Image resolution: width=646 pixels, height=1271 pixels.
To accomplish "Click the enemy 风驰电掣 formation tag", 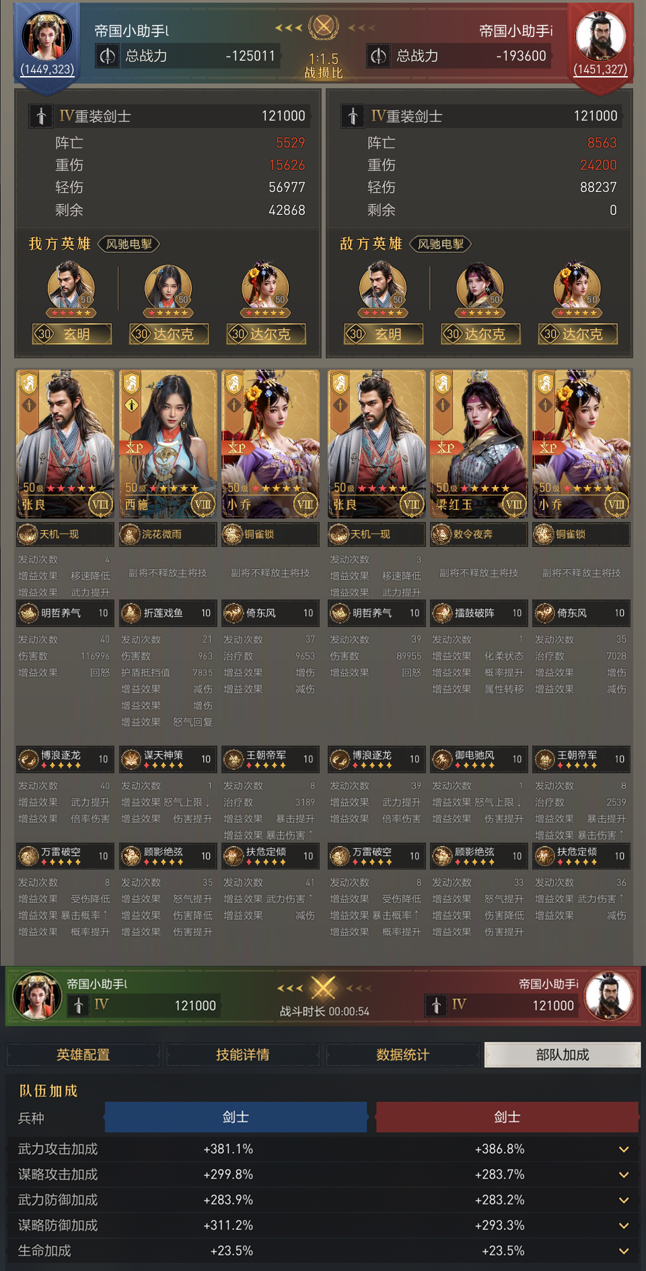I will (441, 244).
